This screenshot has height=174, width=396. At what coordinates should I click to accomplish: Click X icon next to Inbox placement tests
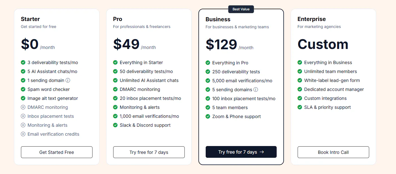pyautogui.click(x=23, y=116)
